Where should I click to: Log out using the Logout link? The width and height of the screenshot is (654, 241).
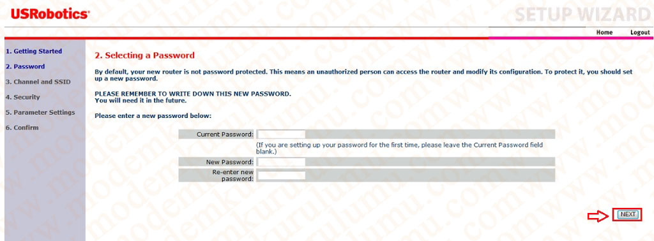pyautogui.click(x=640, y=33)
